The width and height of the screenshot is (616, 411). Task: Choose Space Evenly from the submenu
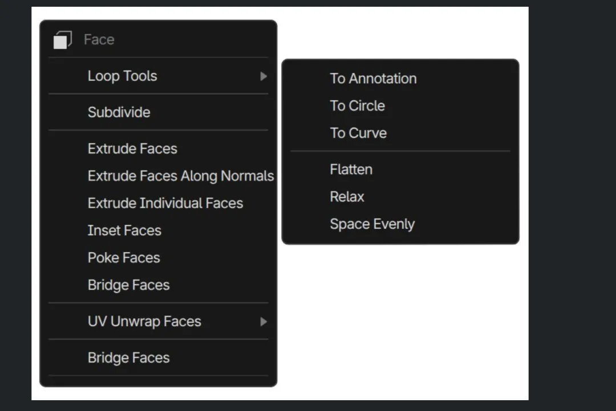click(372, 224)
